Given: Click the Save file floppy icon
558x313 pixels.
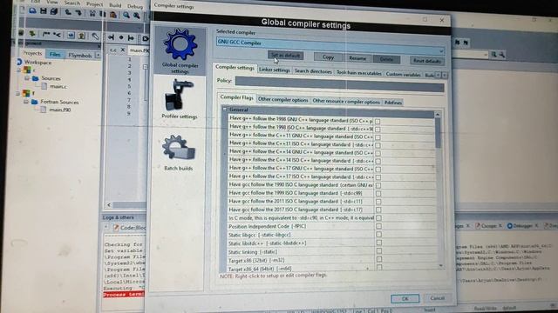Looking at the screenshot, I should (x=44, y=11).
